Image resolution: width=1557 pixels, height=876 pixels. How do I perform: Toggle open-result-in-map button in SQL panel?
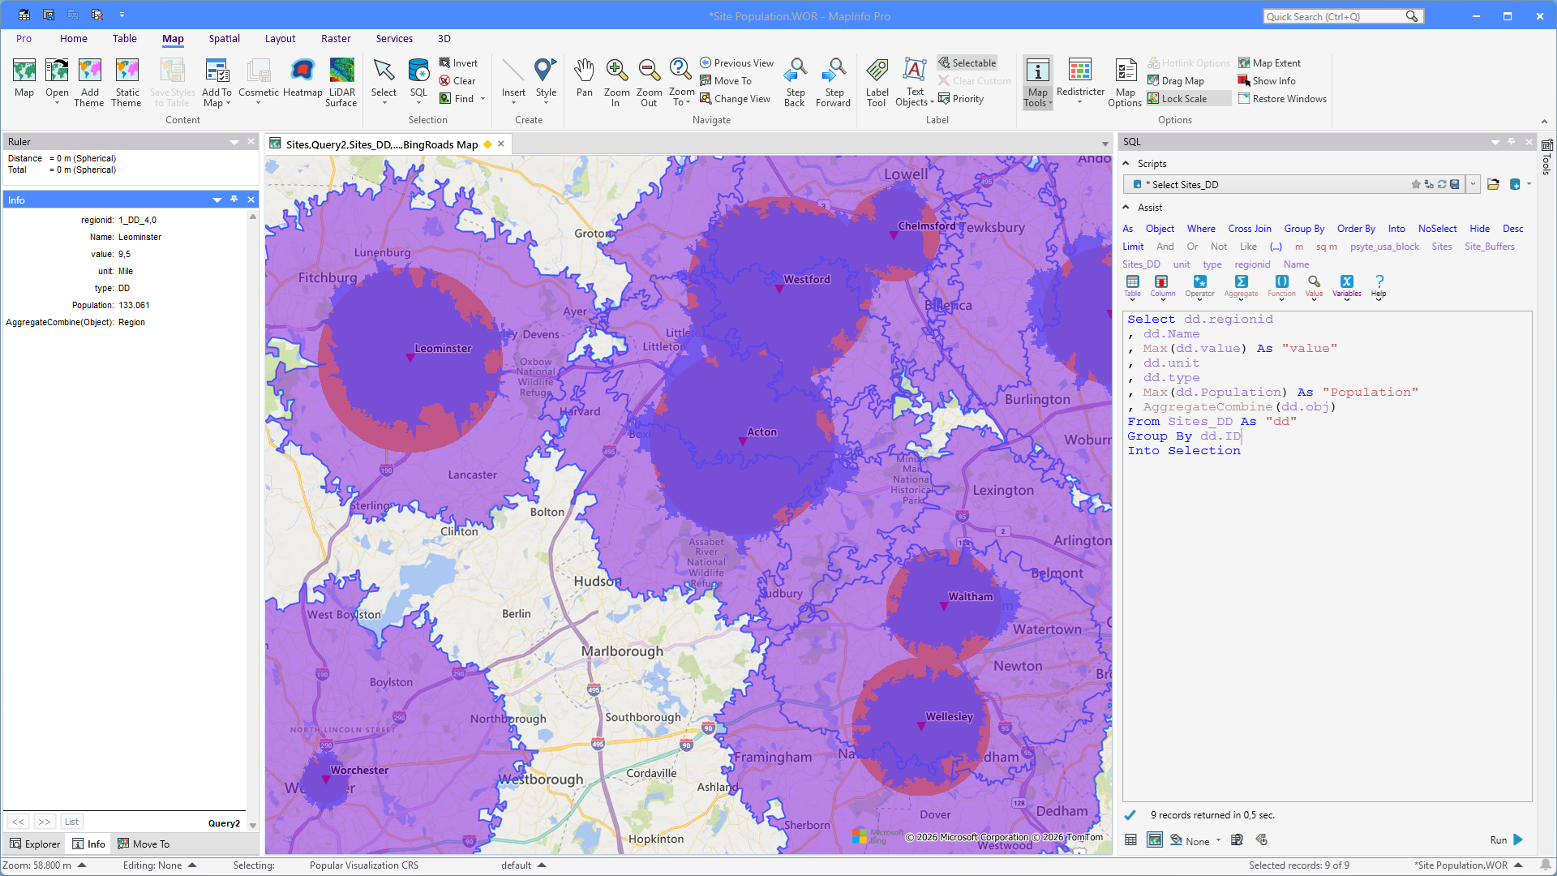click(1155, 840)
